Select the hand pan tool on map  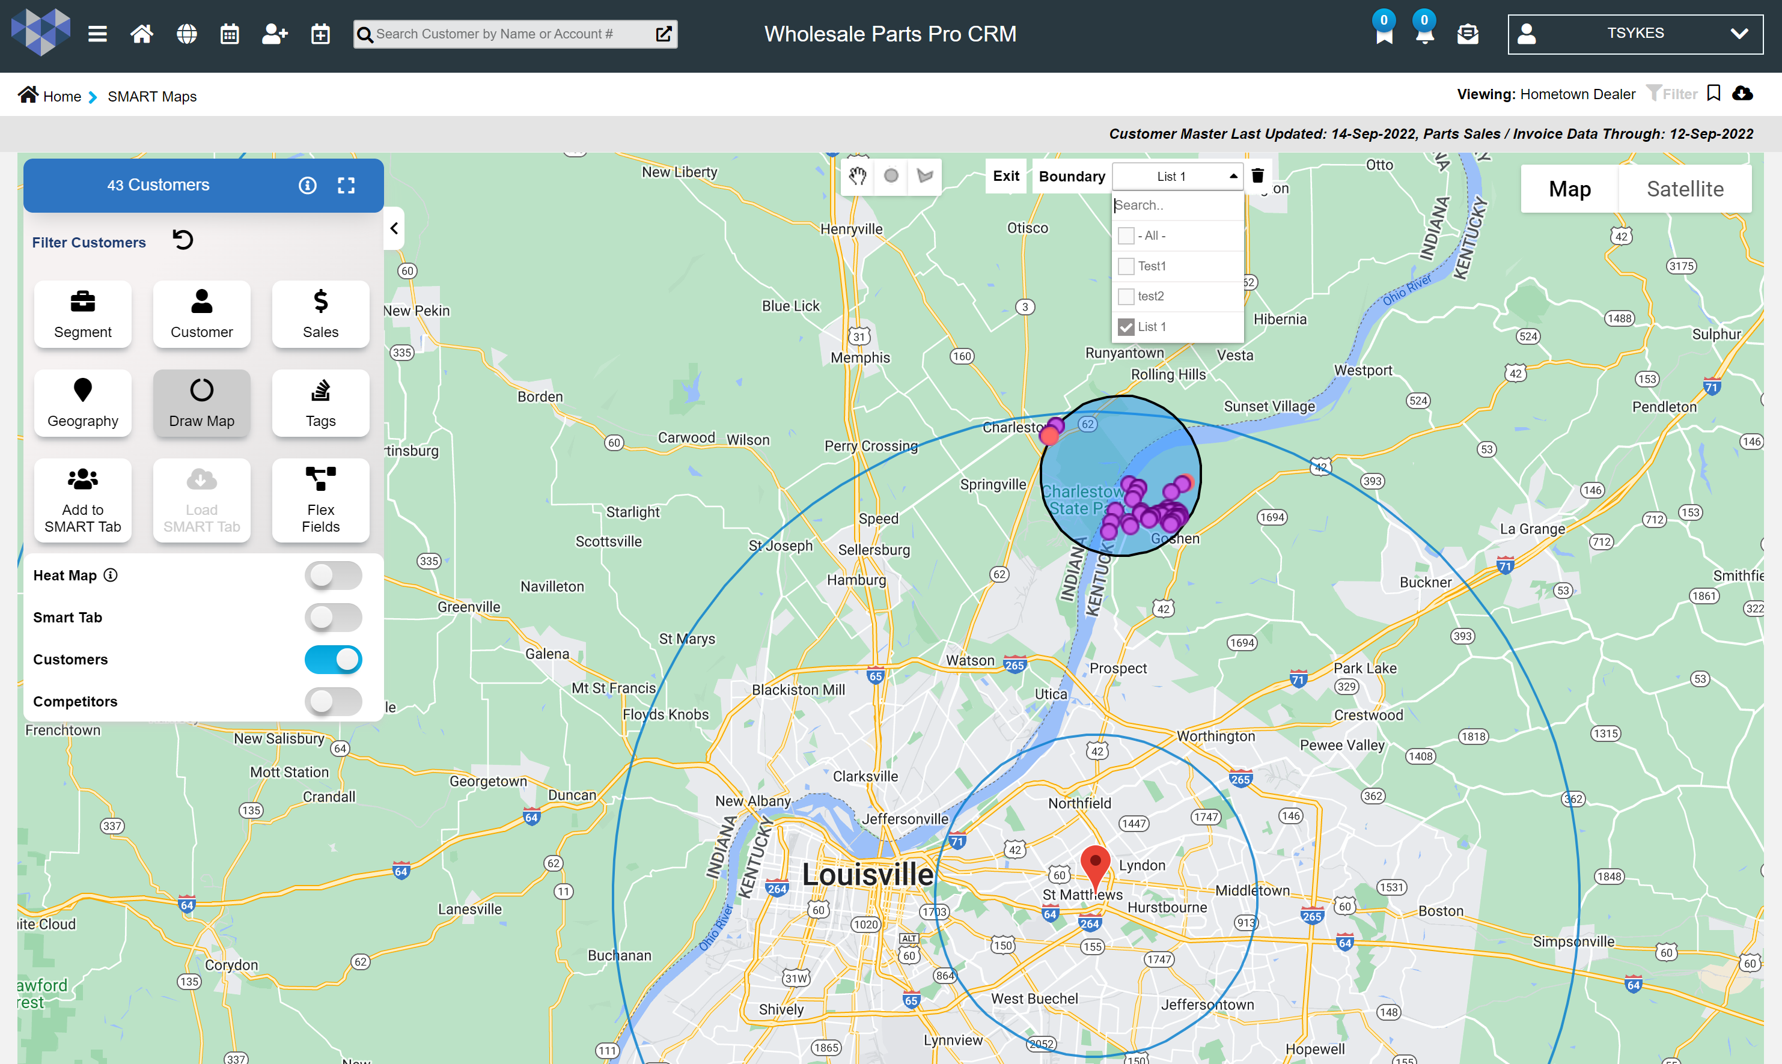pos(858,175)
